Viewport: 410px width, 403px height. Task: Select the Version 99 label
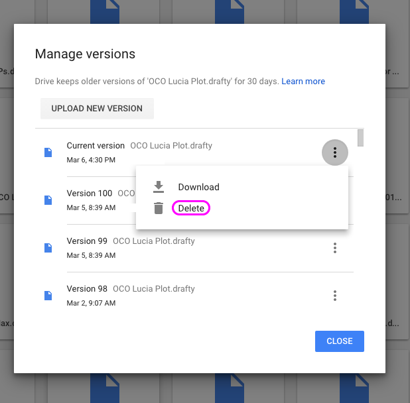[x=87, y=241]
